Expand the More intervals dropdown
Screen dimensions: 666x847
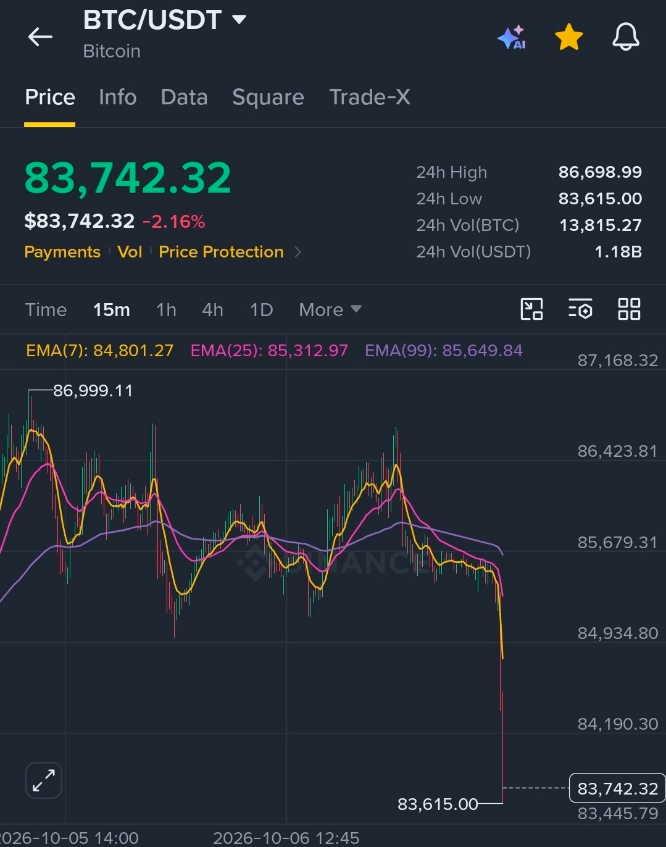[330, 309]
